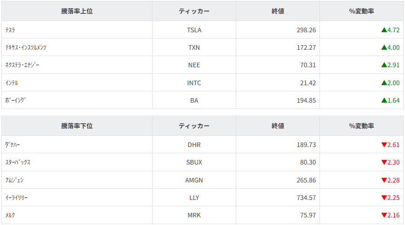Click the TSLA ticker symbol
This screenshot has height=225, width=405.
pyautogui.click(x=194, y=30)
